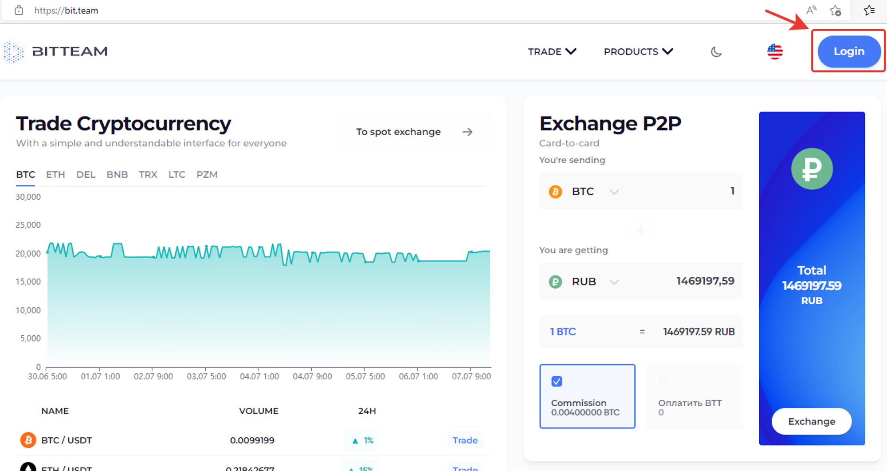Toggle the Оплатить BTT checkbox
This screenshot has height=471, width=887.
[x=663, y=381]
